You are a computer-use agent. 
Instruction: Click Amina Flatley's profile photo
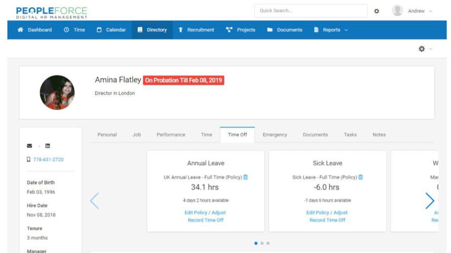[x=57, y=93]
